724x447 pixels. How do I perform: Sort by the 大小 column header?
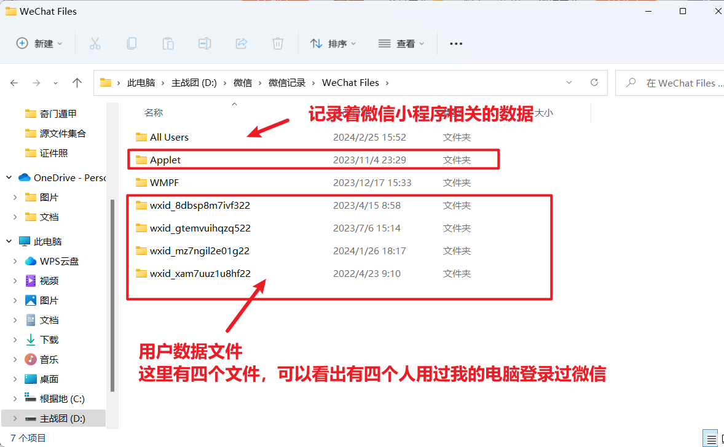544,112
